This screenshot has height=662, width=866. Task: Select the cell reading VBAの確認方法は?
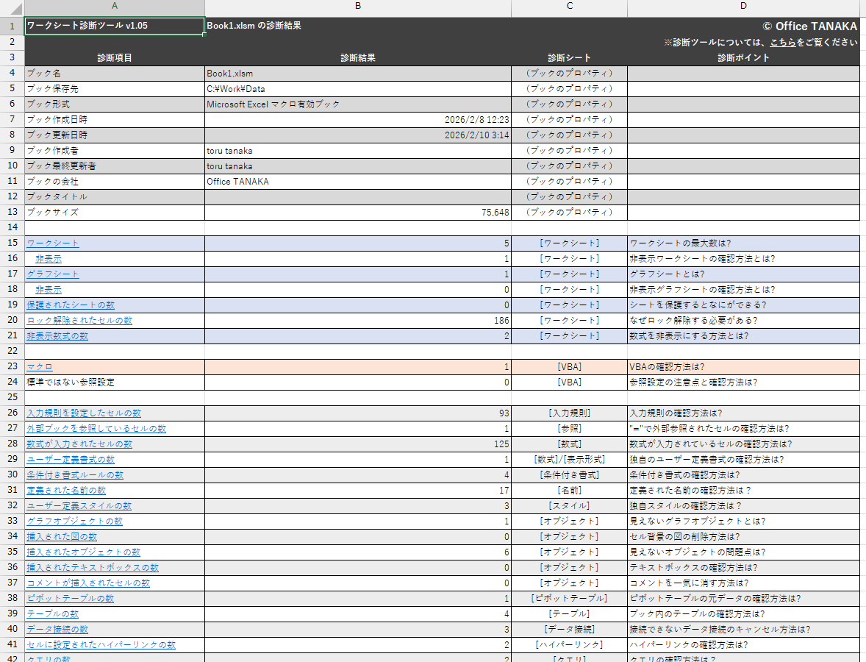pos(743,366)
